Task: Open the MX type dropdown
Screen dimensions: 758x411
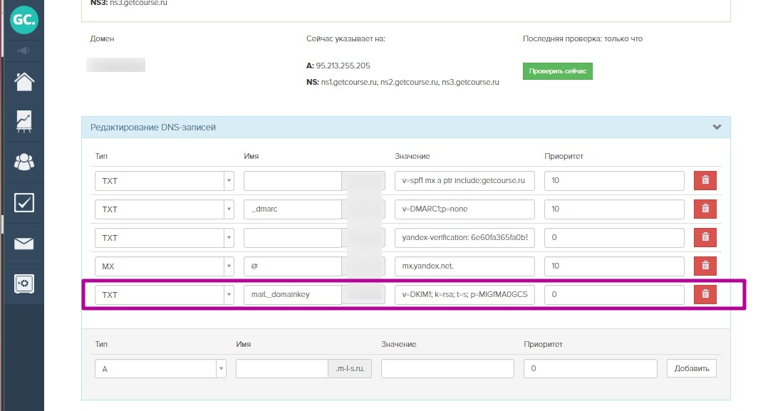Action: coord(165,266)
